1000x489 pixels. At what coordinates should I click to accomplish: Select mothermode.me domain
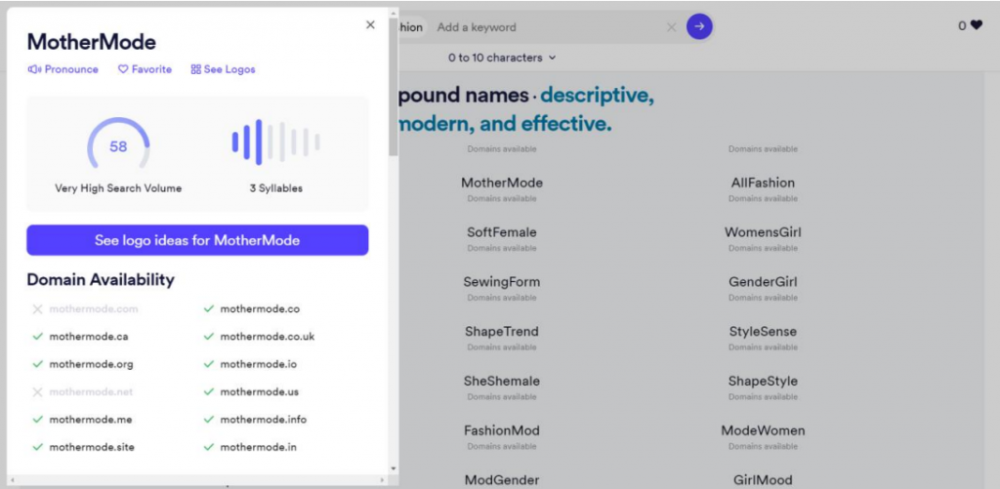pos(91,420)
